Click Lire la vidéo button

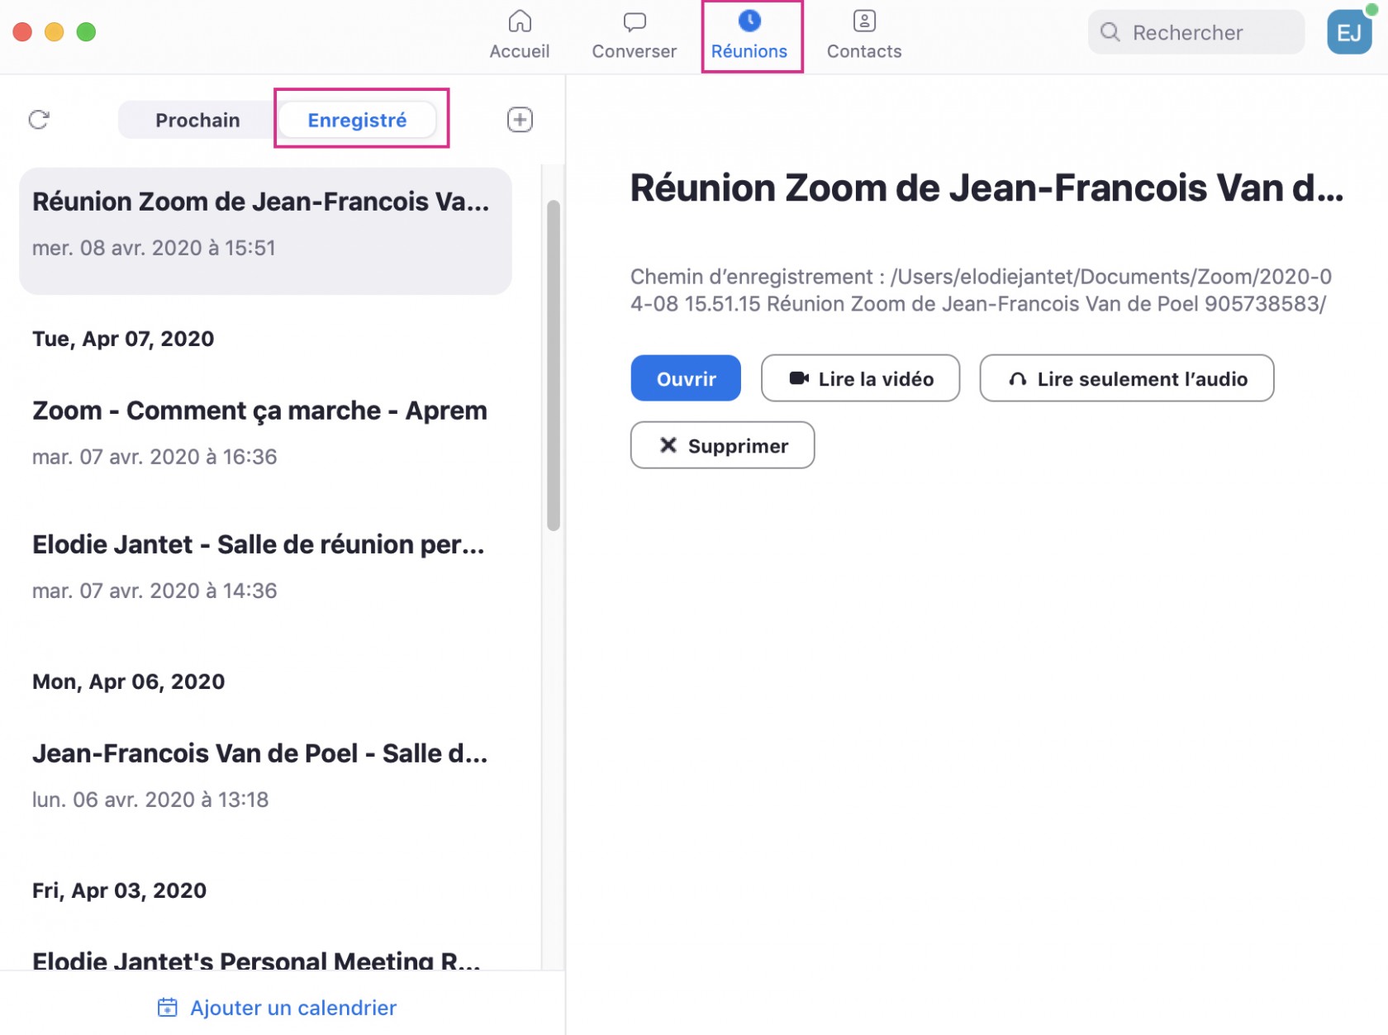860,378
